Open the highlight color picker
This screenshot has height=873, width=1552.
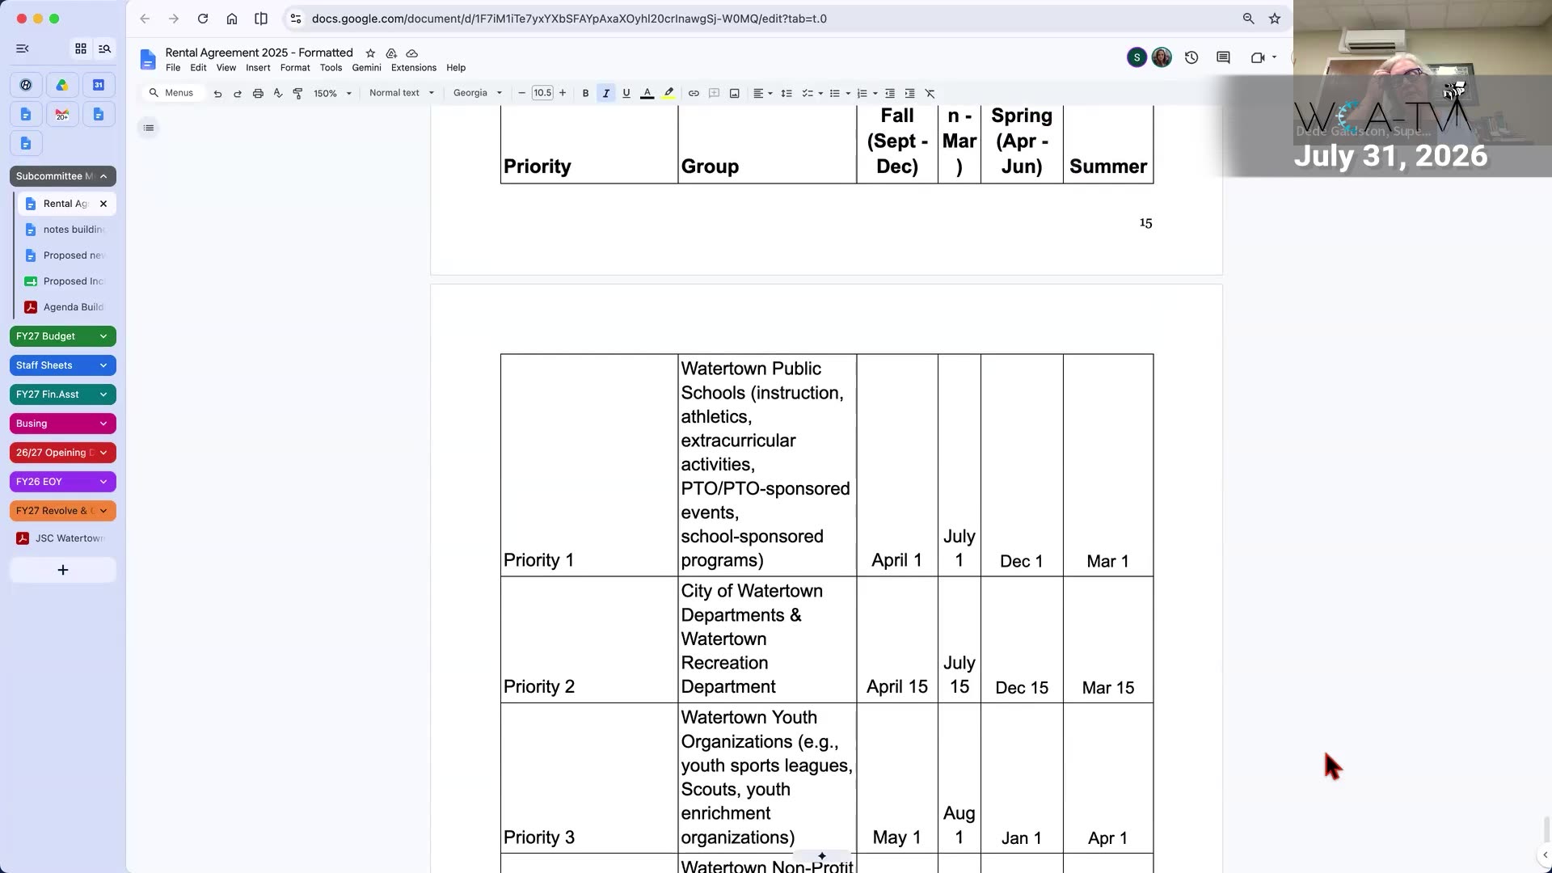(668, 94)
